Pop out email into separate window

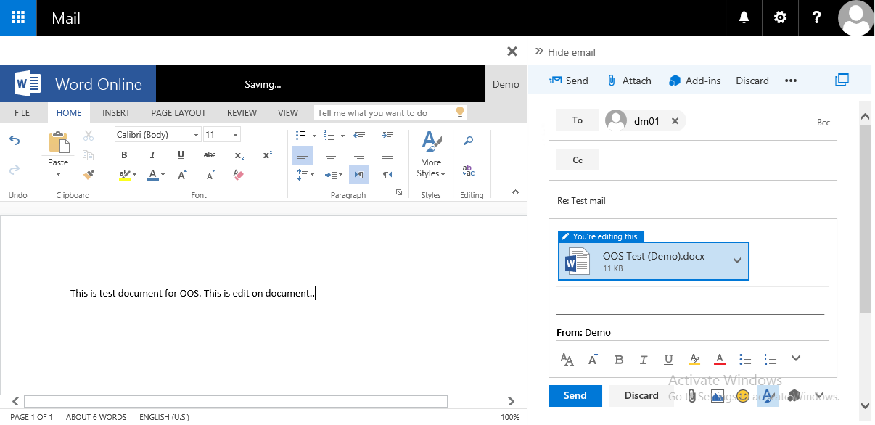click(x=842, y=81)
